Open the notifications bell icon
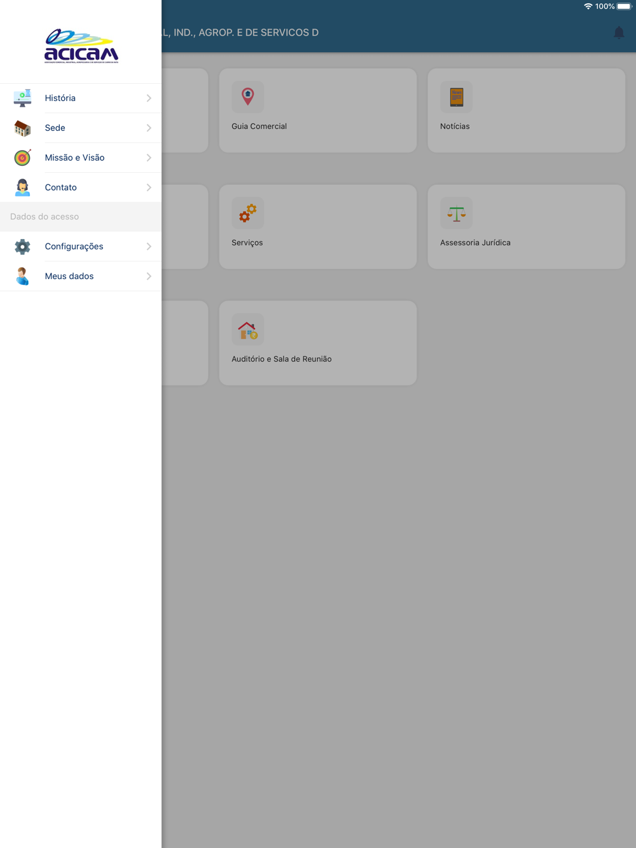The width and height of the screenshot is (636, 848). 619,32
